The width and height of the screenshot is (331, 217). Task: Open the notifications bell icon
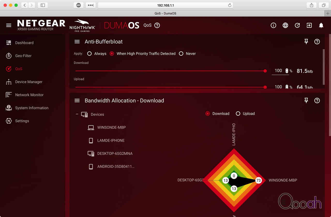point(321,25)
